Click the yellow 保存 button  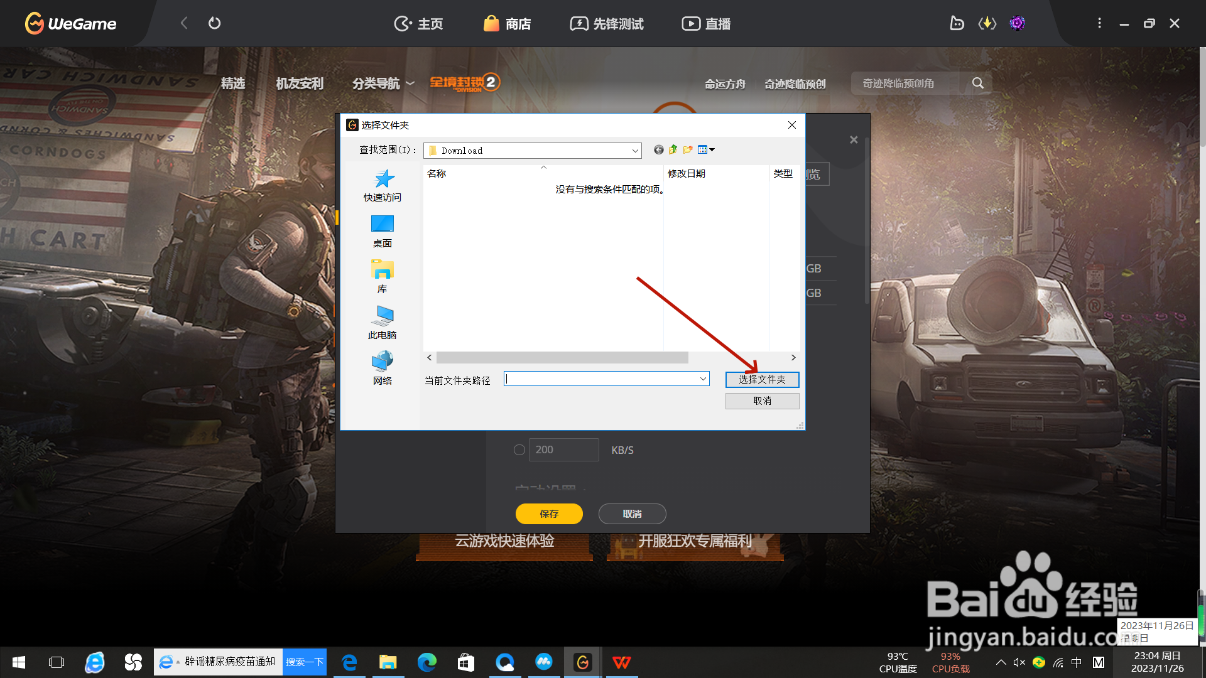[549, 514]
